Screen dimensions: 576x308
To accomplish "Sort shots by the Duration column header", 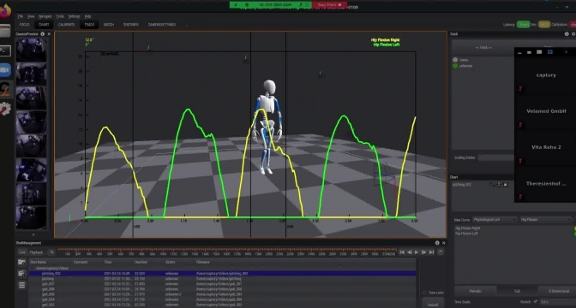I will (x=141, y=262).
